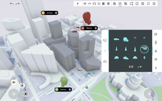Open the cloud icon in panel
The width and height of the screenshot is (162, 101).
point(105,61)
